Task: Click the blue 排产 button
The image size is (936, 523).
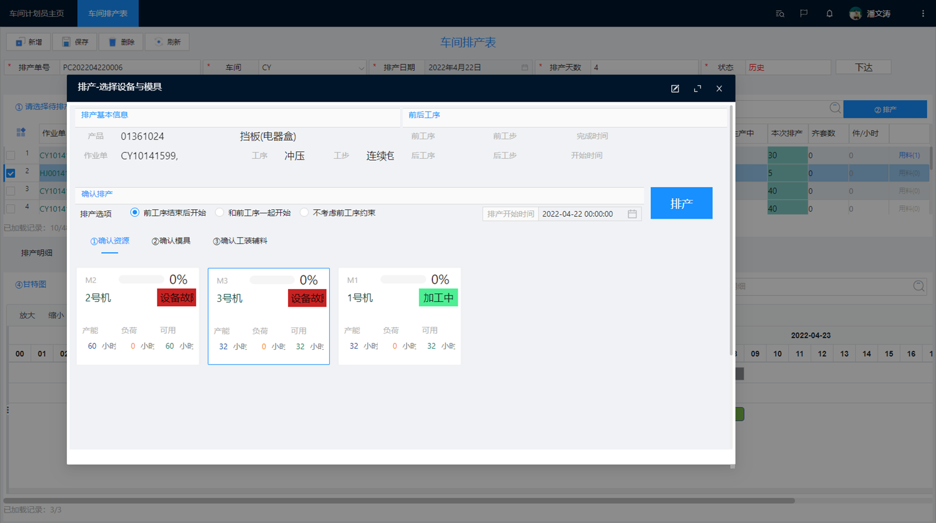Action: click(x=681, y=203)
